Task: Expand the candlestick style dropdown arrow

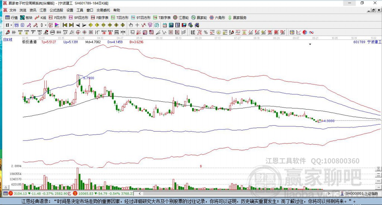Action: pos(45,25)
